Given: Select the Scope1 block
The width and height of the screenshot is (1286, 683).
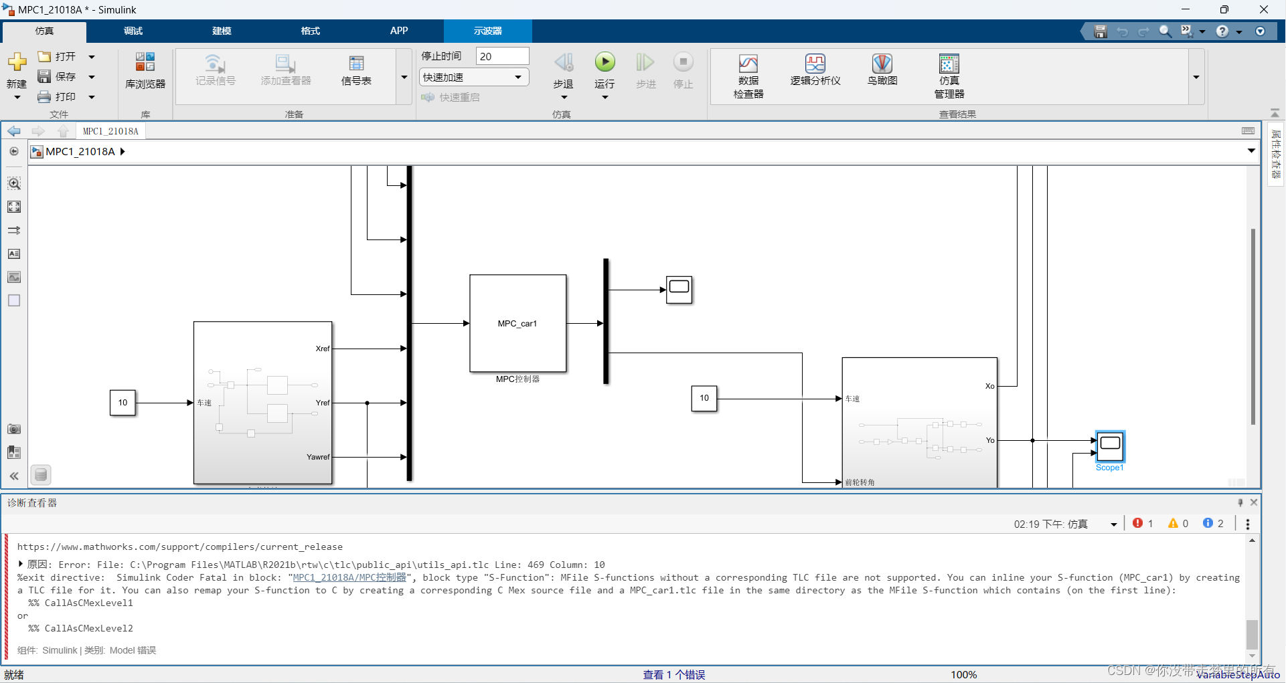Looking at the screenshot, I should point(1110,446).
